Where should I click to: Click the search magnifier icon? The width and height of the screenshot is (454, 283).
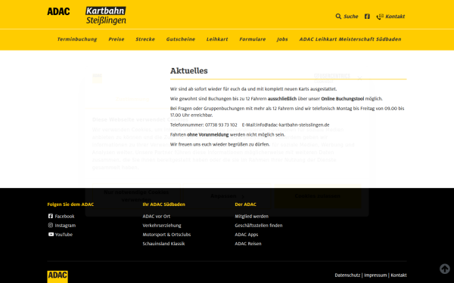pyautogui.click(x=338, y=17)
